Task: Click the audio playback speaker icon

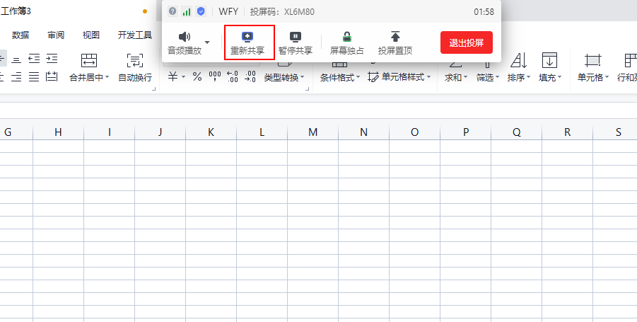Action: 185,37
